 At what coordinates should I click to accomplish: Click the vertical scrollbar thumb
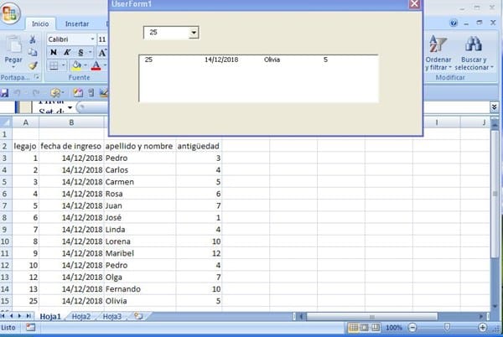coord(495,194)
